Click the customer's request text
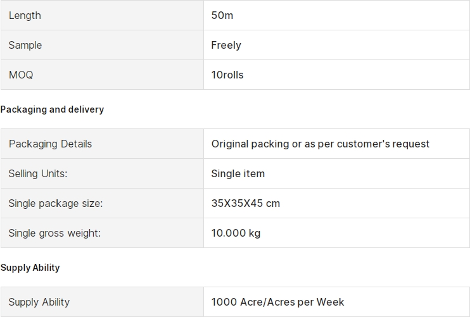This screenshot has height=317, width=470. tap(383, 144)
